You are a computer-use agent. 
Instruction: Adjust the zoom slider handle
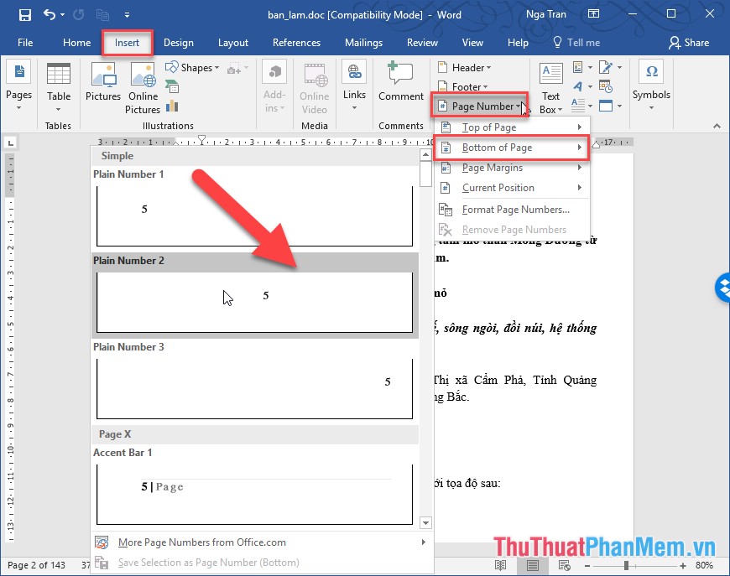tap(627, 565)
